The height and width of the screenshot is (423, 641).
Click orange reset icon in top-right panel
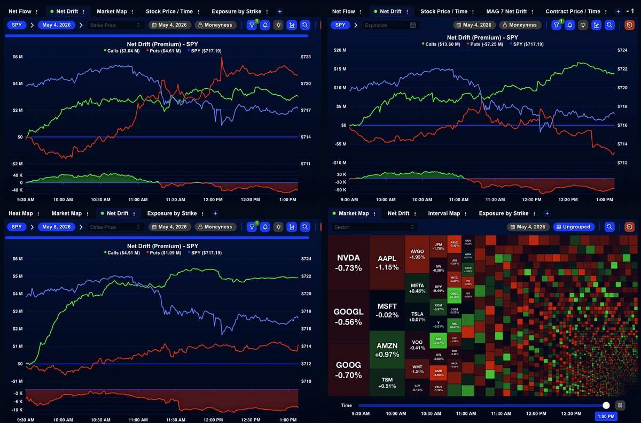coord(629,25)
